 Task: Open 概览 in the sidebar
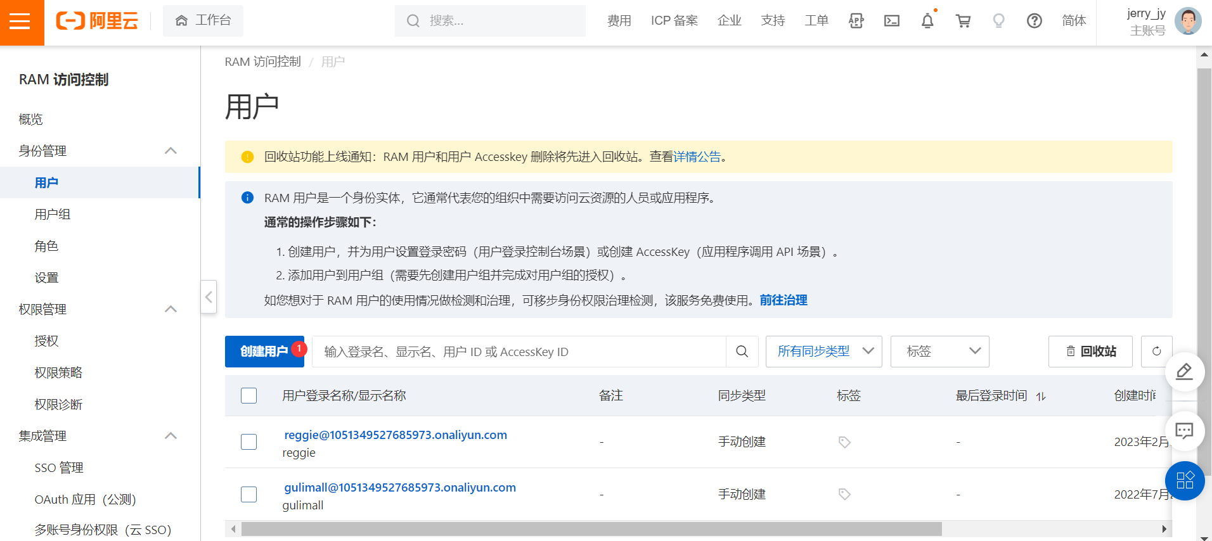click(x=31, y=119)
